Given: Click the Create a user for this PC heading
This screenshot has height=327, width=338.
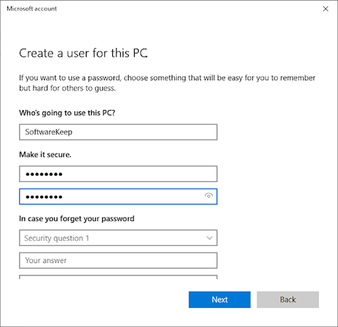Looking at the screenshot, I should [x=83, y=53].
